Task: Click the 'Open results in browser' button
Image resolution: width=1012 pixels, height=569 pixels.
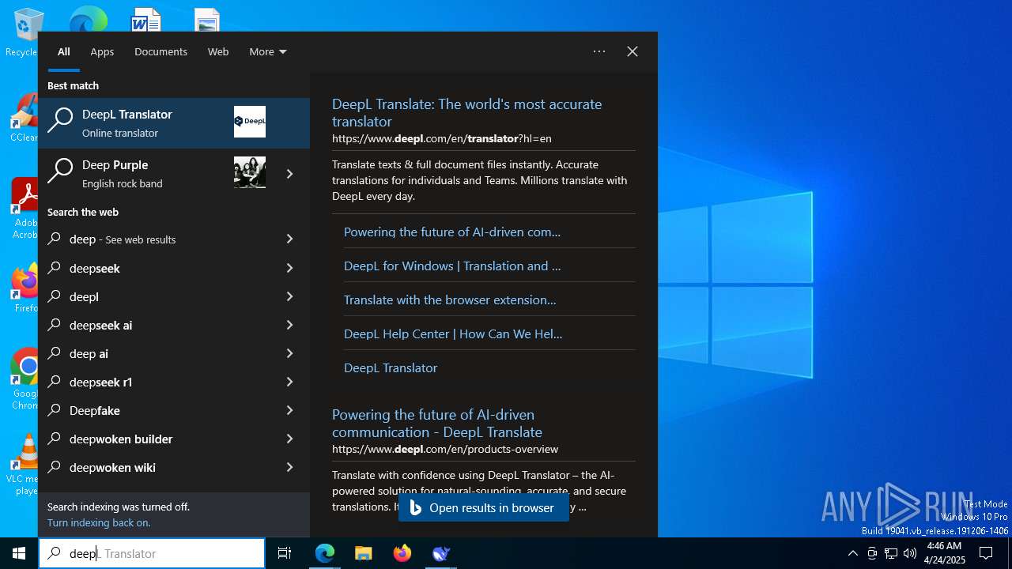Action: coord(483,507)
